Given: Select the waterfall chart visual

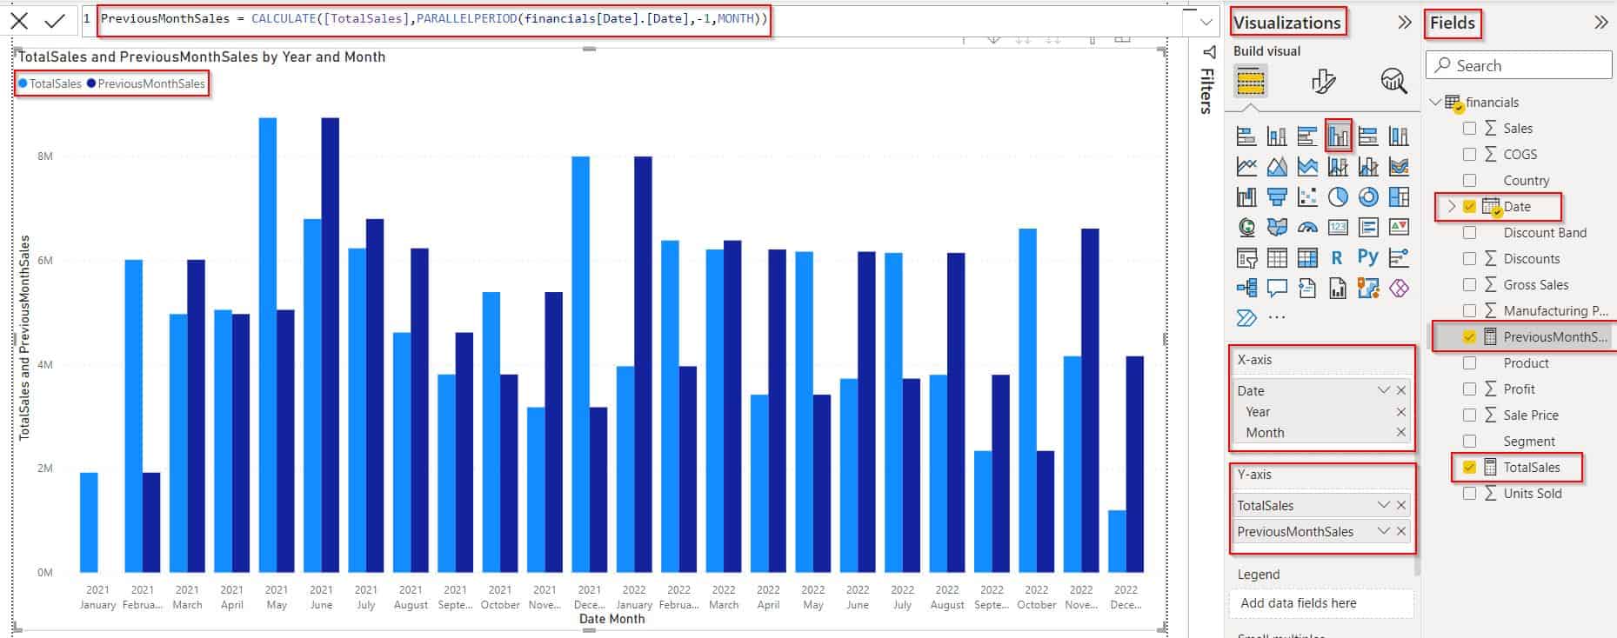Looking at the screenshot, I should tap(1246, 197).
